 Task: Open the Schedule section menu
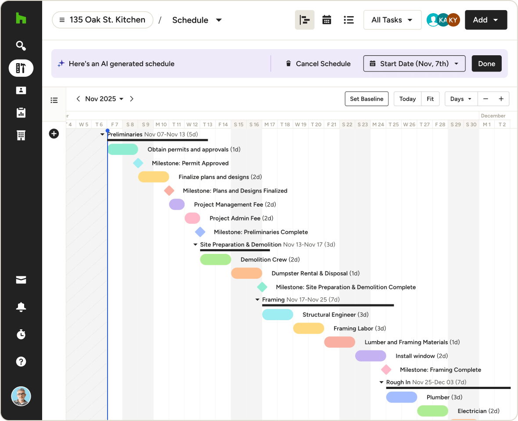pos(197,20)
